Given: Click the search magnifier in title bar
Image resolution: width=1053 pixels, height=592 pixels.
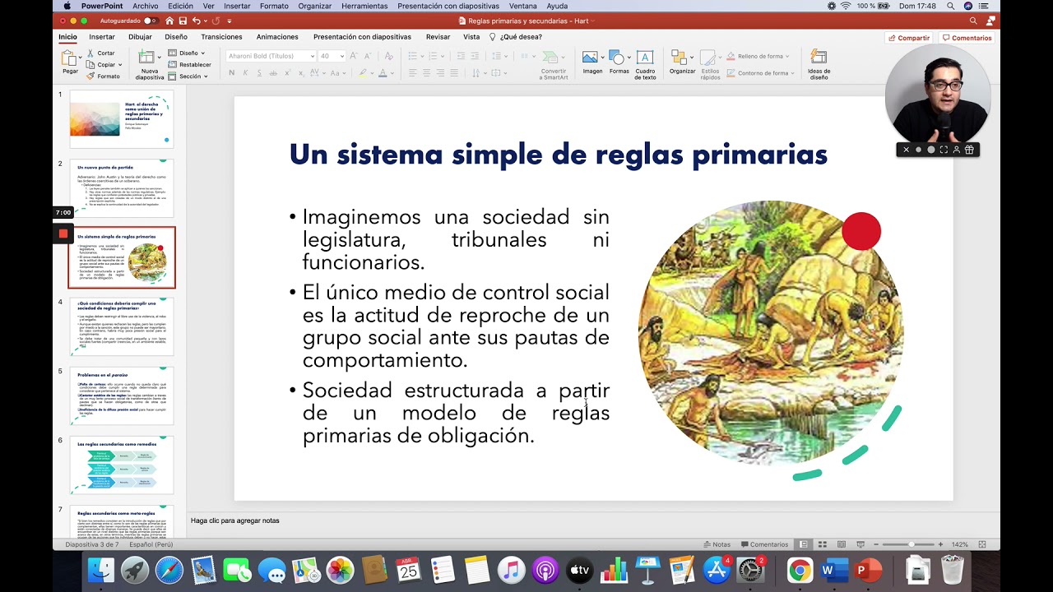Looking at the screenshot, I should (973, 21).
